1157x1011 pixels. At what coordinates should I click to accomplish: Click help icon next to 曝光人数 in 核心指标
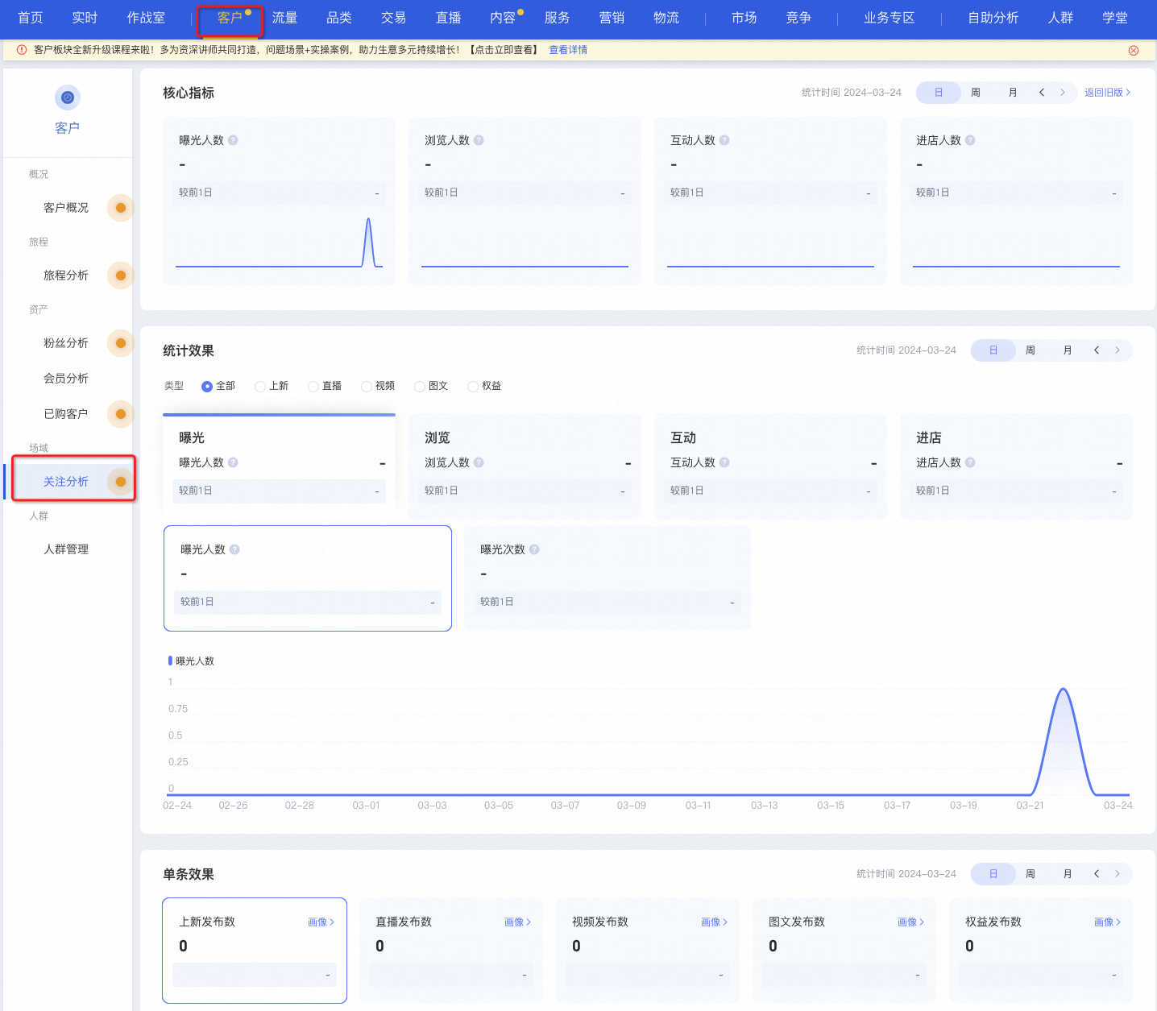[233, 140]
